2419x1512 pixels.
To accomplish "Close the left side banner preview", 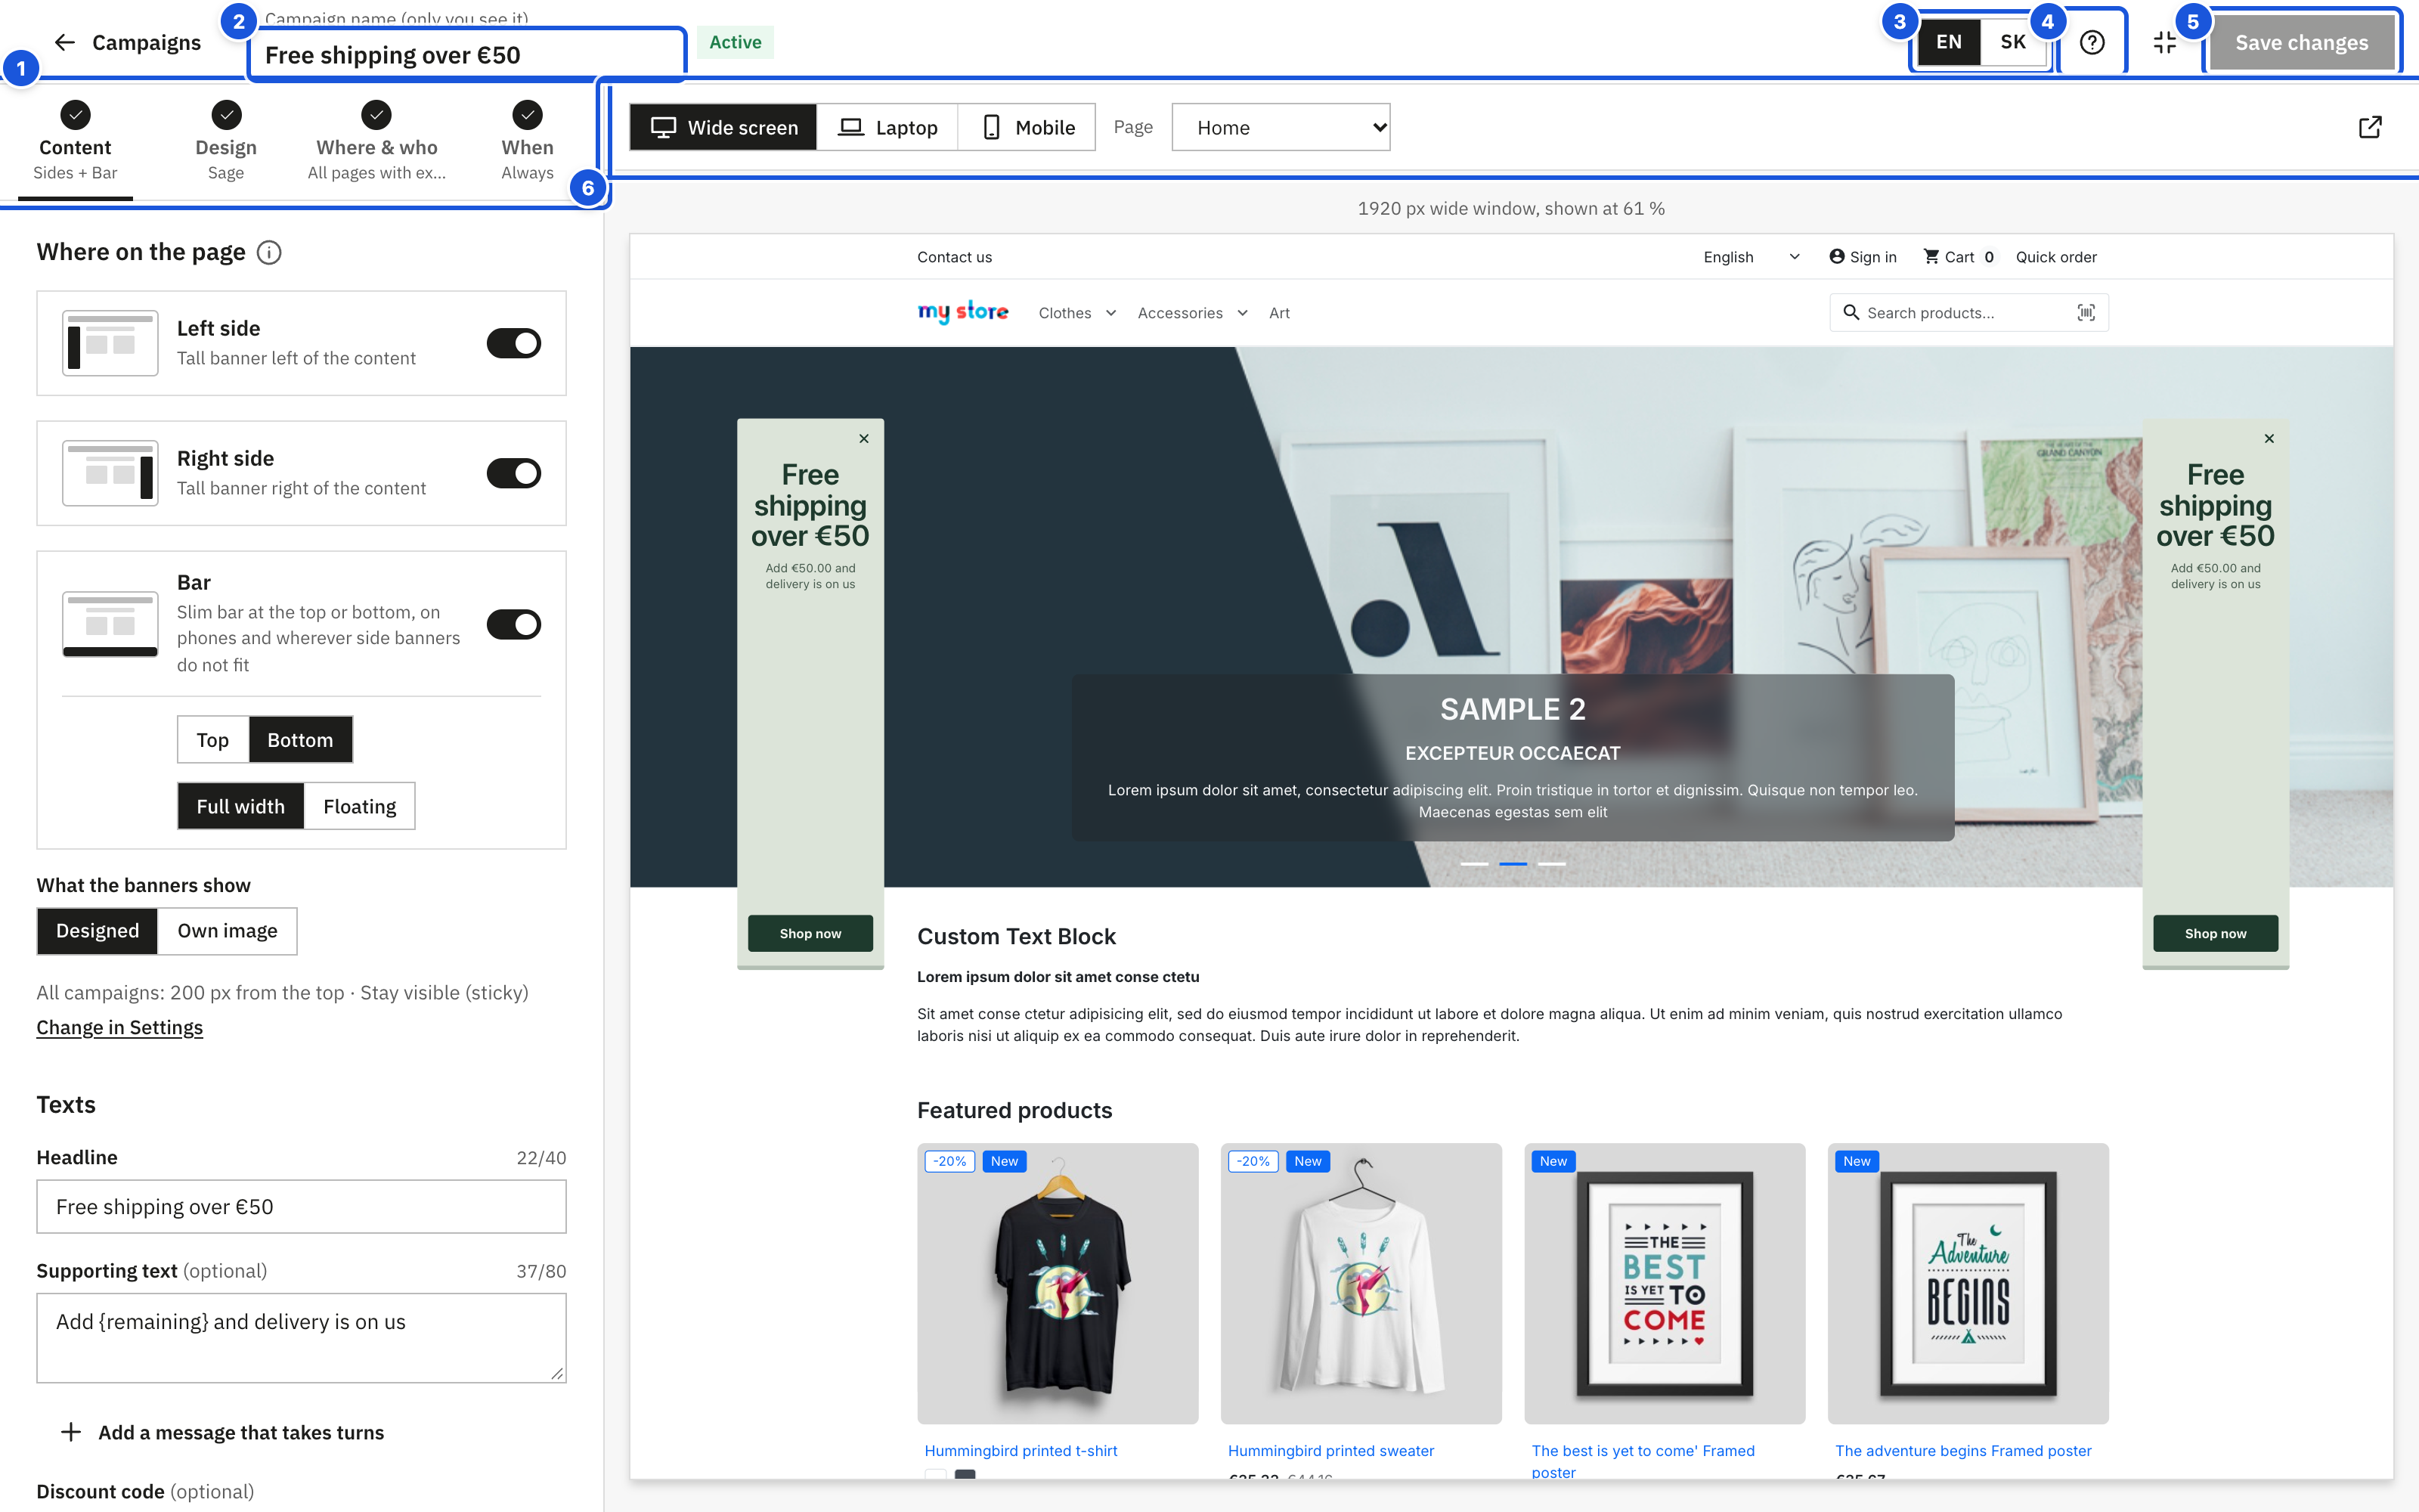I will [x=863, y=439].
